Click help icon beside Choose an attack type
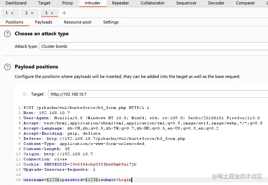The image size is (268, 185). point(7,34)
